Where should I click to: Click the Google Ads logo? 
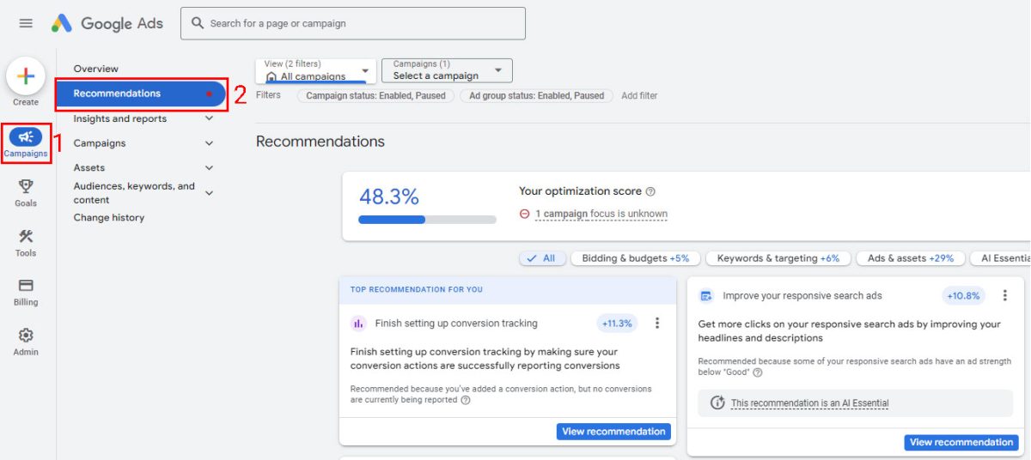tap(107, 23)
